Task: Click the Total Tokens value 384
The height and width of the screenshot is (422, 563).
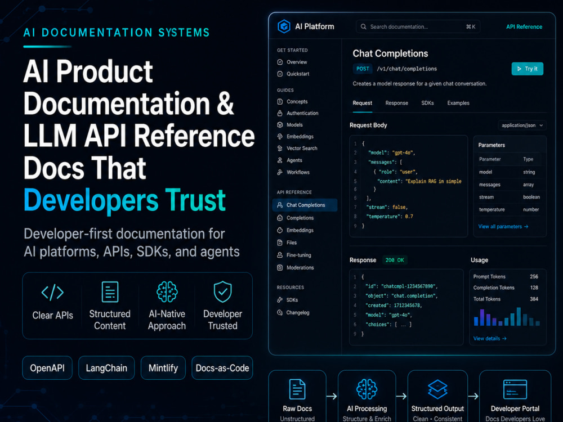Action: pos(534,299)
